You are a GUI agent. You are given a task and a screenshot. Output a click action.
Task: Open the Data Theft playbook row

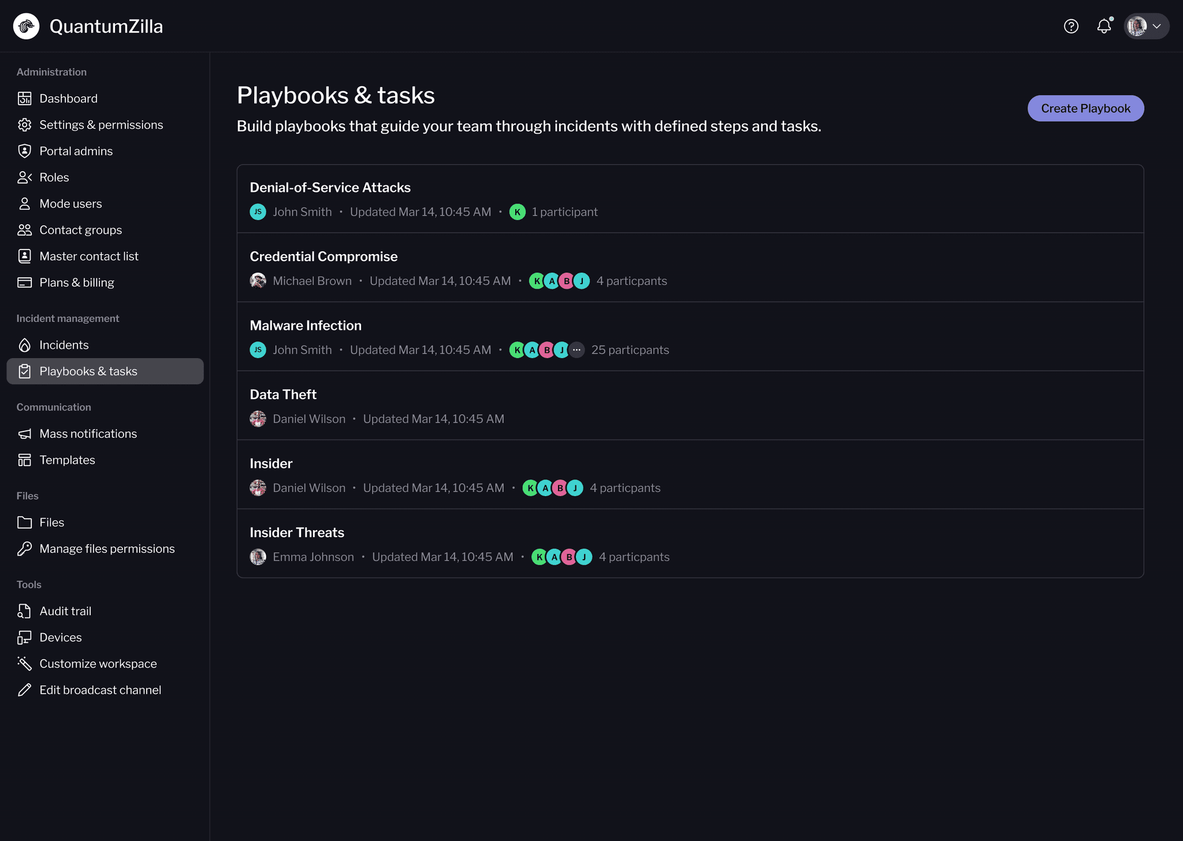(283, 395)
